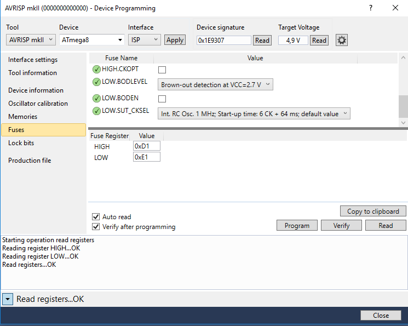Open the Interface dropdown showing ISP
Screen dimensions: 408x326
tap(145, 40)
